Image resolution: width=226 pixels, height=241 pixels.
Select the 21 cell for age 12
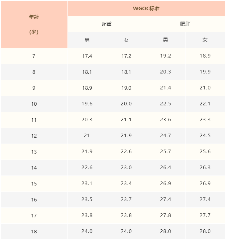point(87,136)
